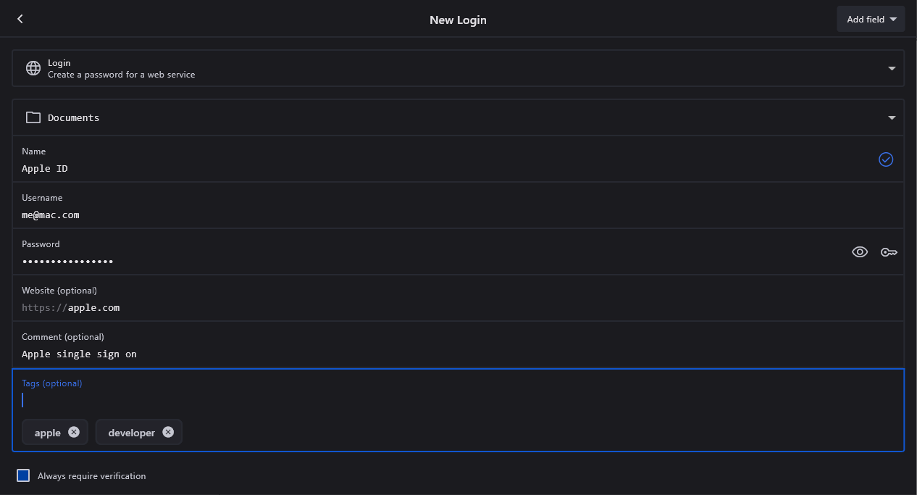Select the developer tag chip
The height and width of the screenshot is (495, 917).
pyautogui.click(x=131, y=433)
